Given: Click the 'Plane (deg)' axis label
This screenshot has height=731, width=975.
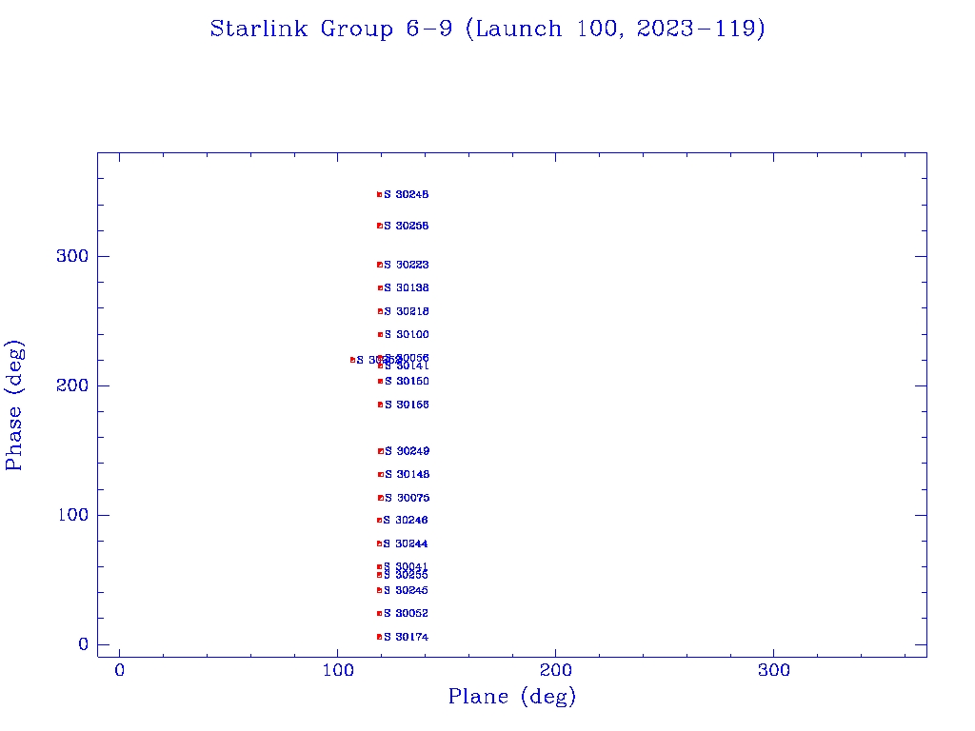Looking at the screenshot, I should tap(511, 696).
